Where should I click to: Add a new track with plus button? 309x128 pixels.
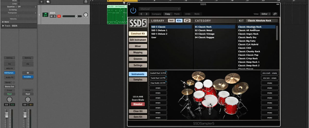(x=41, y=2)
